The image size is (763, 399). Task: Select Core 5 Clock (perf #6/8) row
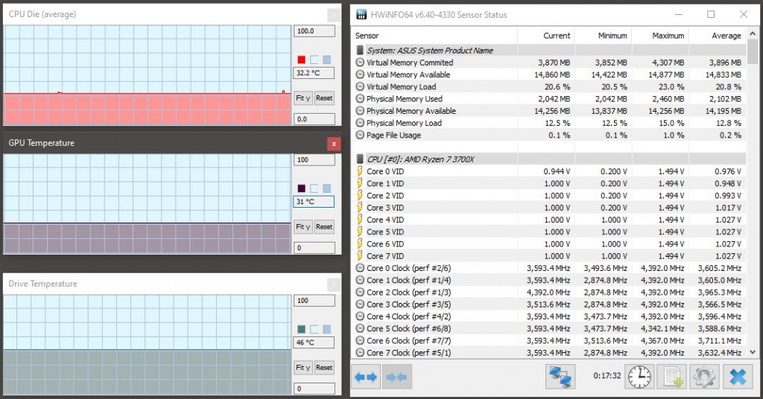[548, 328]
